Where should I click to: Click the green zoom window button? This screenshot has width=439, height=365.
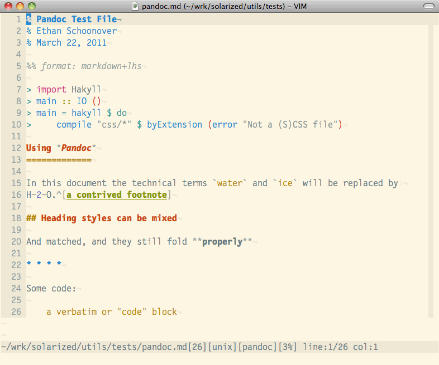point(31,6)
